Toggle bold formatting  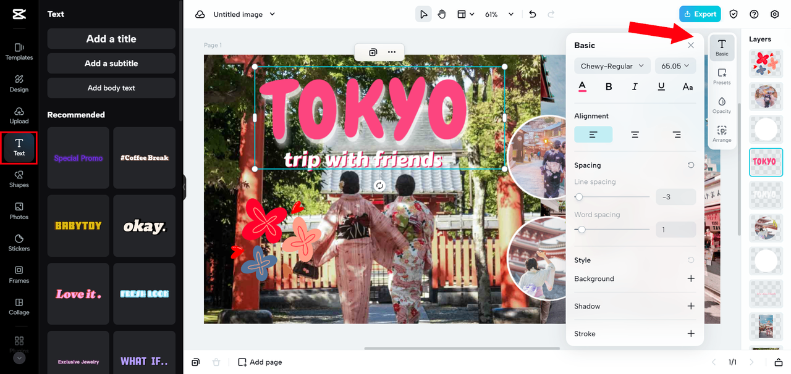pos(609,87)
